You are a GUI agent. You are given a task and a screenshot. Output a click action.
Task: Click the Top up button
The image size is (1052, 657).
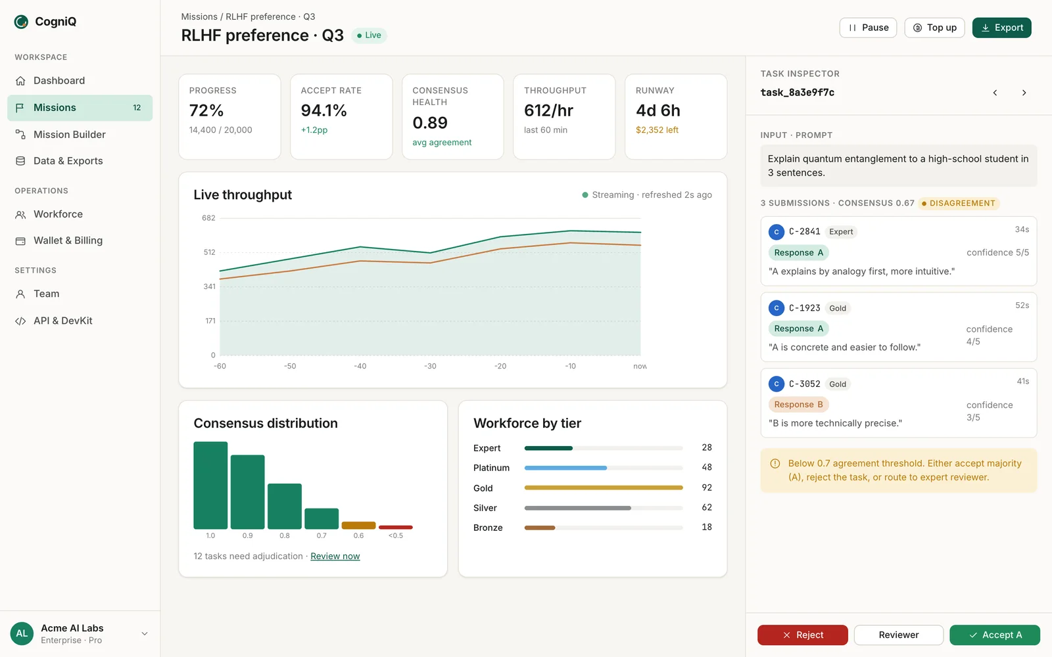(934, 28)
